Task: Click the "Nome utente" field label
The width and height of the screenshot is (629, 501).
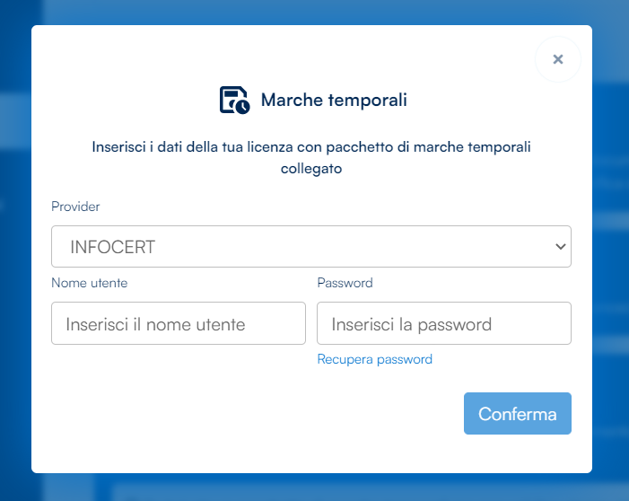Action: (x=90, y=283)
